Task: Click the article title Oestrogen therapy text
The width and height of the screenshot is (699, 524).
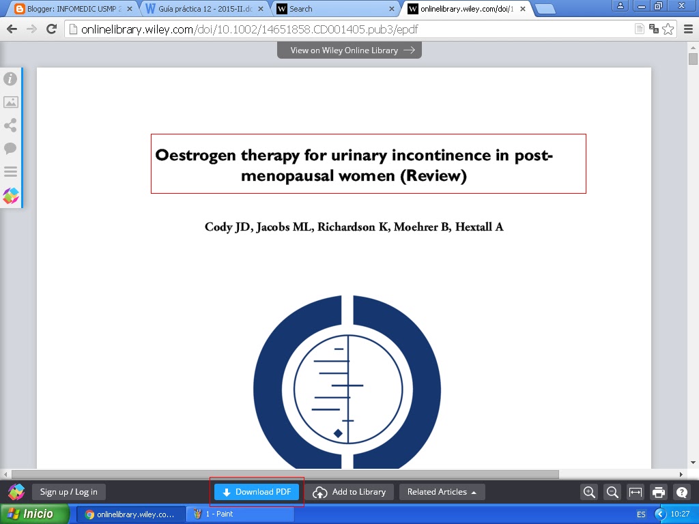Action: (354, 165)
